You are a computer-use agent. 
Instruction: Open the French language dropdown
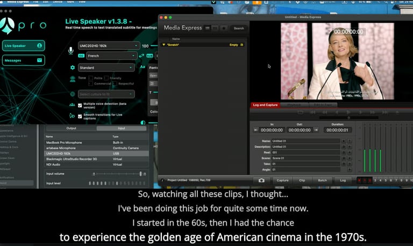(x=112, y=55)
